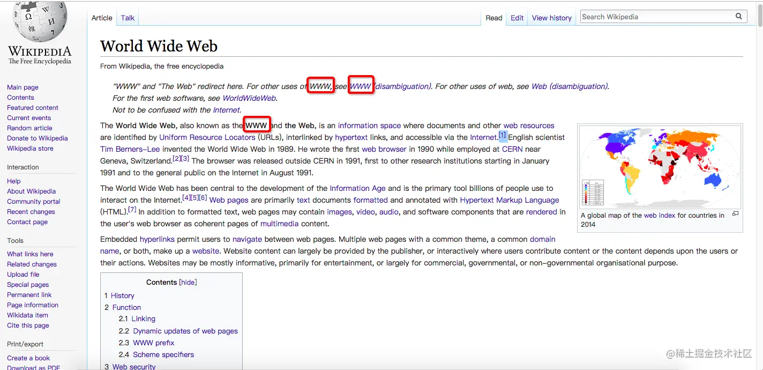
Task: Click Create a book
Action: click(x=28, y=358)
